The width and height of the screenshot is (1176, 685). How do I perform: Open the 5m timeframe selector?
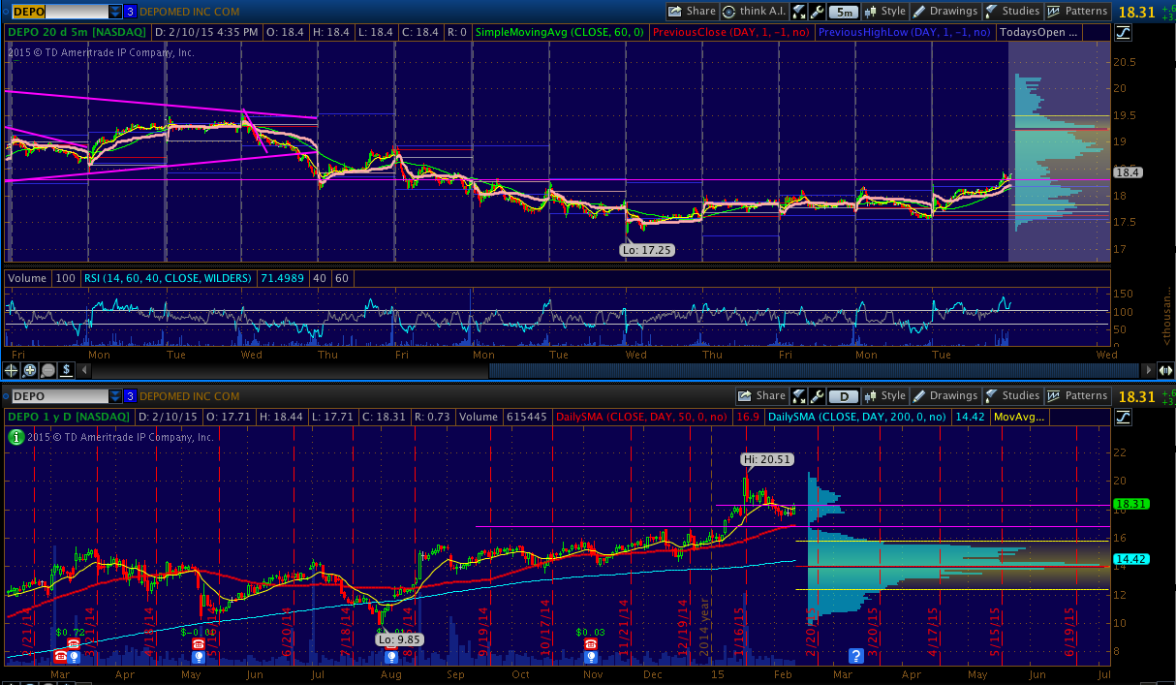(843, 12)
